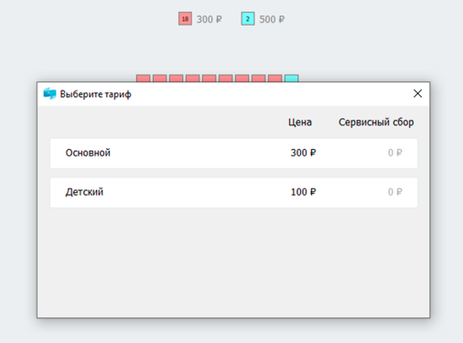Click the app icon in the dialog title bar
Viewport: 463px width, 343px height.
coord(49,93)
